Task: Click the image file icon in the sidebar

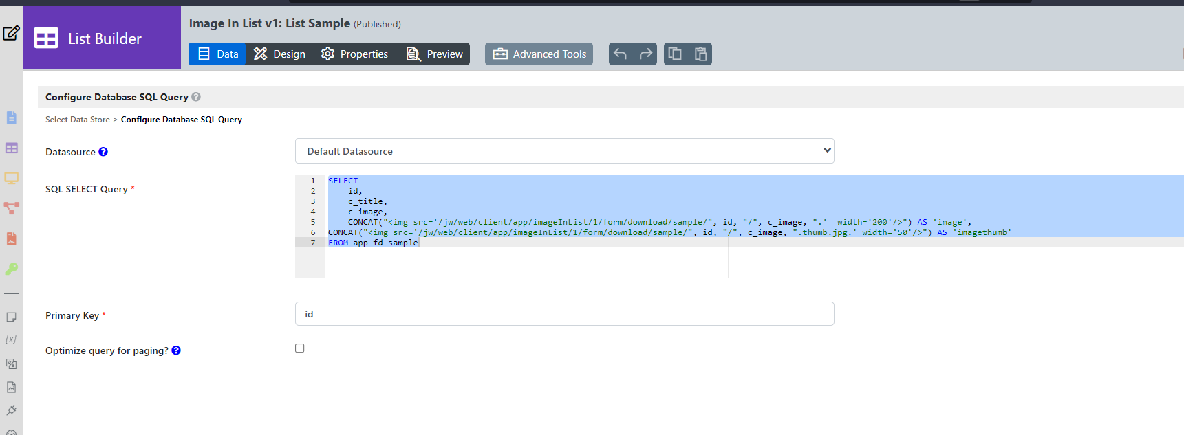Action: tap(11, 387)
